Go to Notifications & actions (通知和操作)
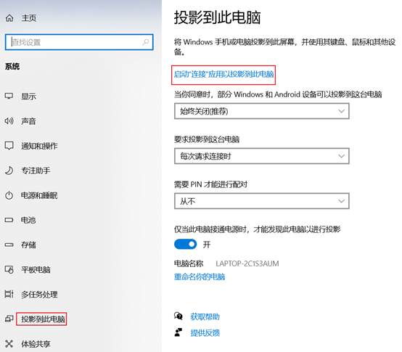 coord(39,146)
